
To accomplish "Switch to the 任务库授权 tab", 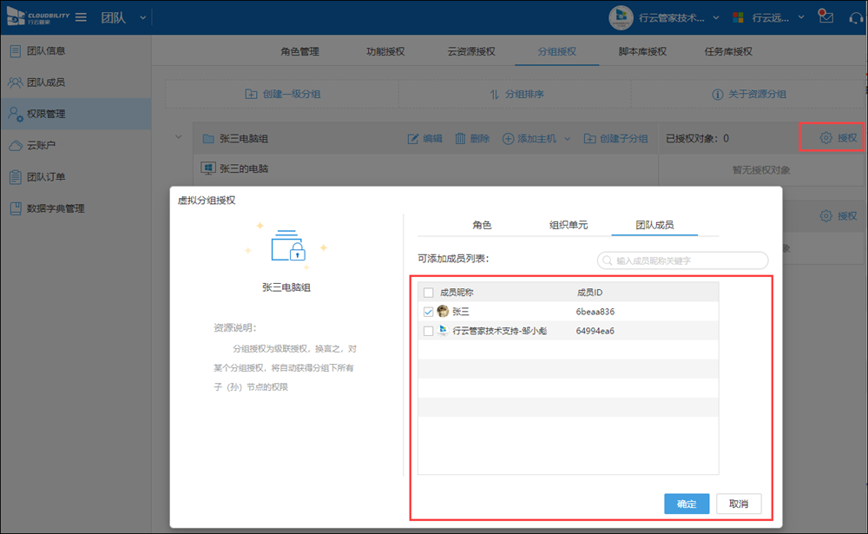I will tap(728, 51).
